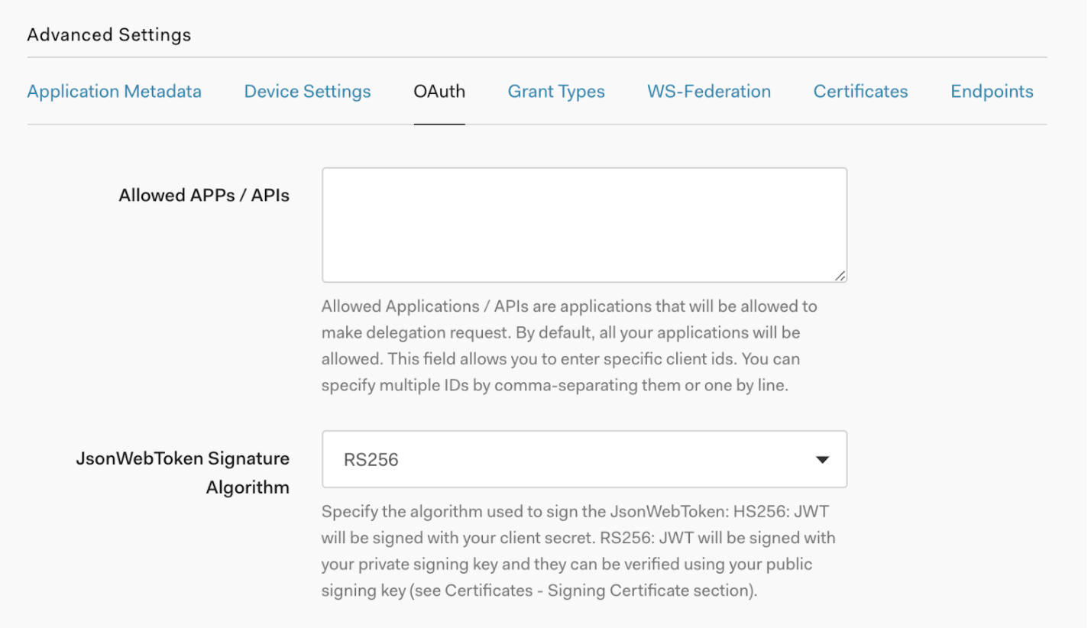Switch to the Device Settings tab
This screenshot has width=1091, height=628.
[x=307, y=92]
